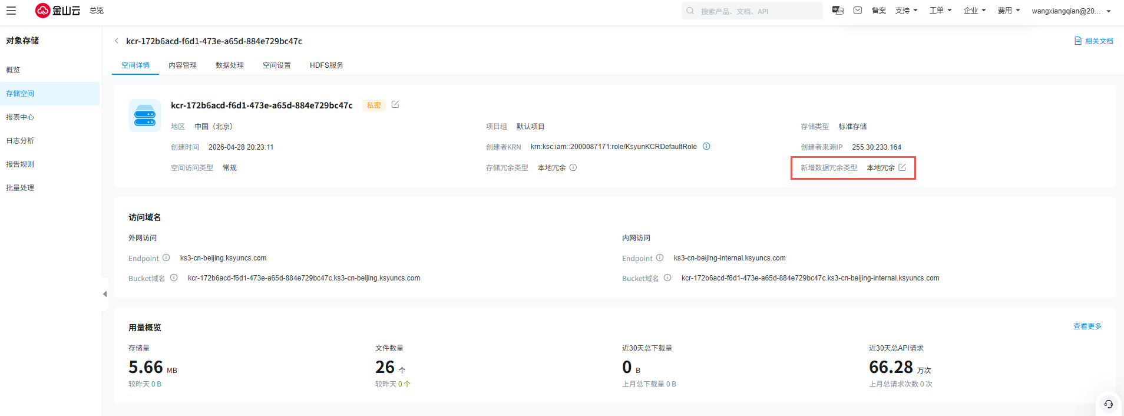
Task: Click 默认项目 project group value
Action: point(531,127)
